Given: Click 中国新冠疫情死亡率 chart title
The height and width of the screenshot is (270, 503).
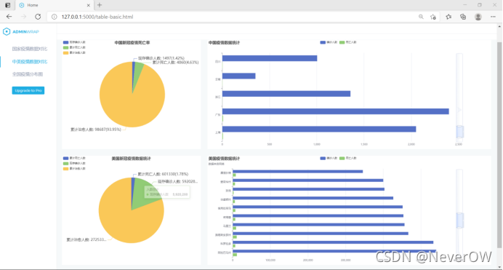Looking at the screenshot, I should pos(132,43).
